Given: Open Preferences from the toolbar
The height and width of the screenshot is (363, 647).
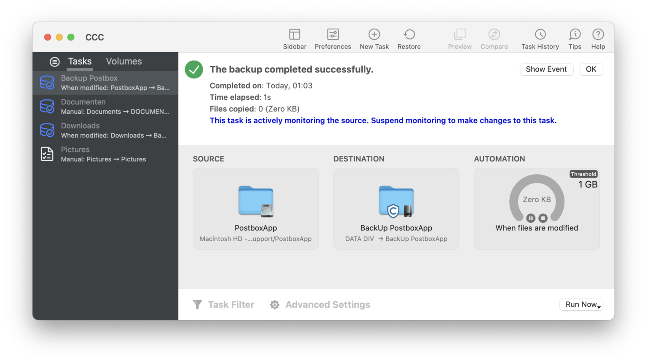Looking at the screenshot, I should click(333, 34).
